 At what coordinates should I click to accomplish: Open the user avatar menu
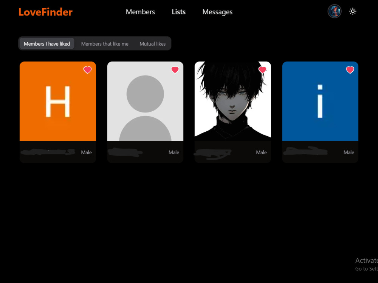[x=335, y=11]
